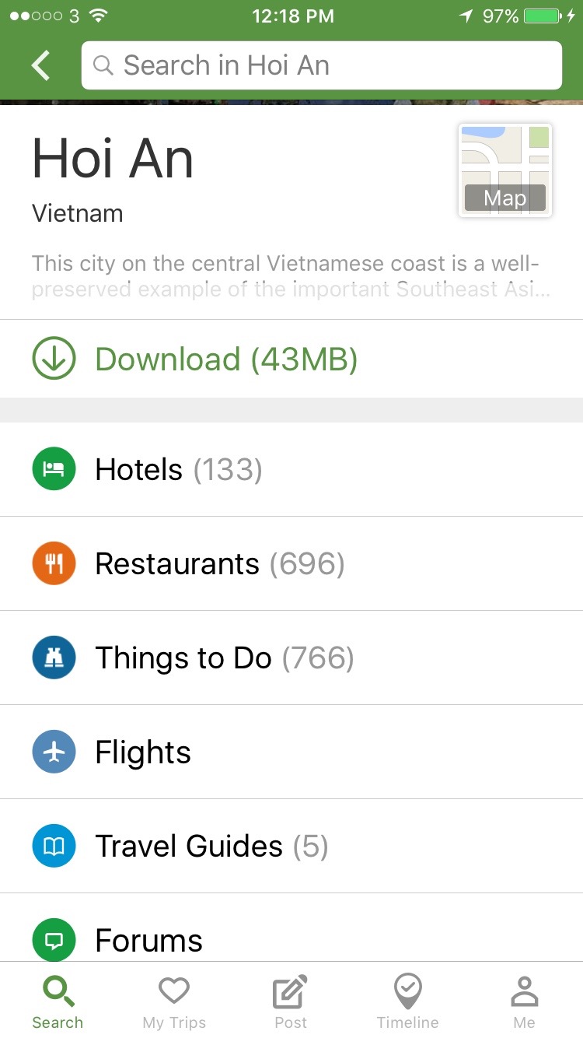The width and height of the screenshot is (583, 1038).
Task: Switch to the Post tab
Action: click(291, 1002)
